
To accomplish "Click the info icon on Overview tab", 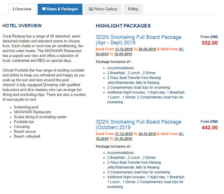I will [13, 9].
